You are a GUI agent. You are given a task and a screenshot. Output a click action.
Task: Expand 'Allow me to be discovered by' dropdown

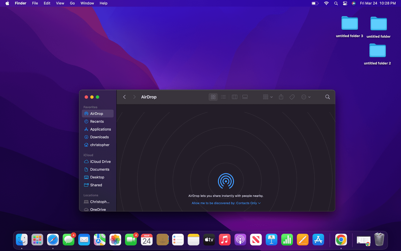pos(226,203)
